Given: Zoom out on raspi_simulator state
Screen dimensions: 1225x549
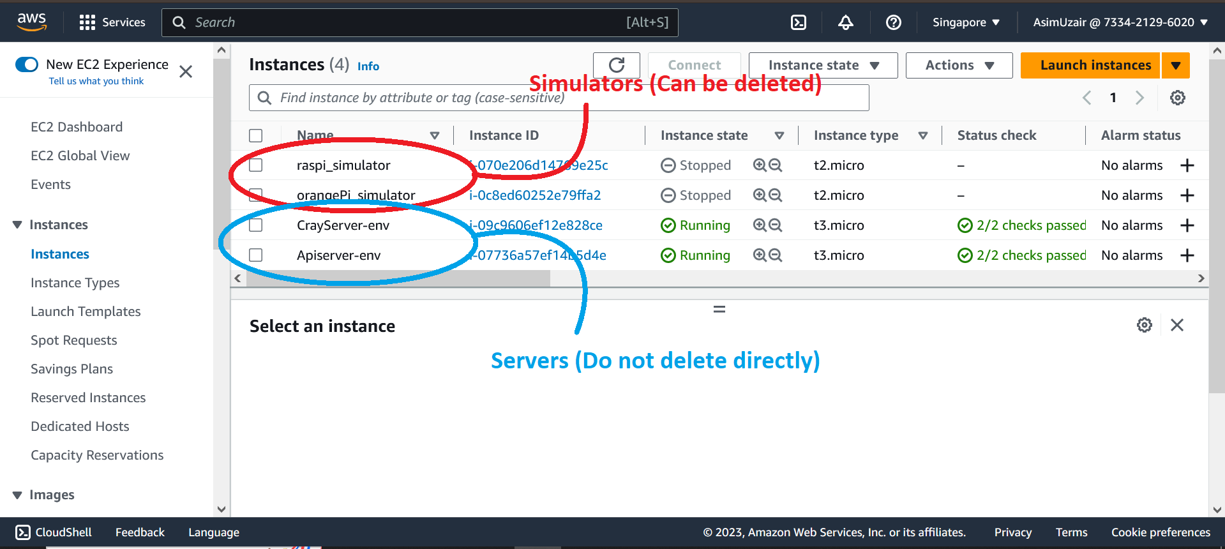Looking at the screenshot, I should coord(776,165).
